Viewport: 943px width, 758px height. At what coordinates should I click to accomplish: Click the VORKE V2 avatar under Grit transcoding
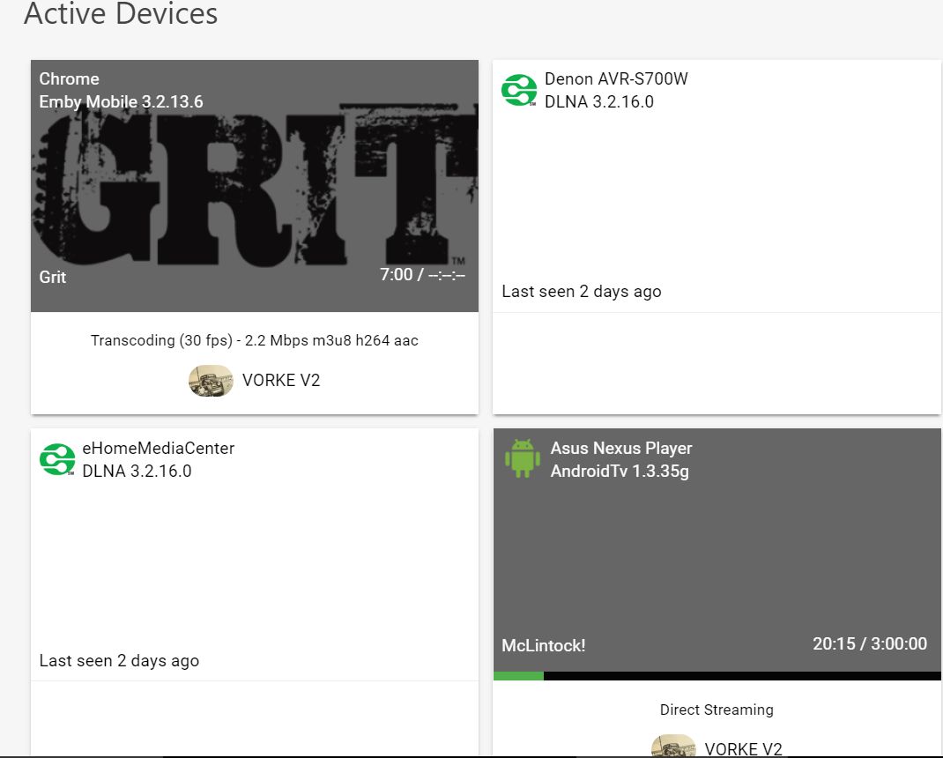pos(211,380)
